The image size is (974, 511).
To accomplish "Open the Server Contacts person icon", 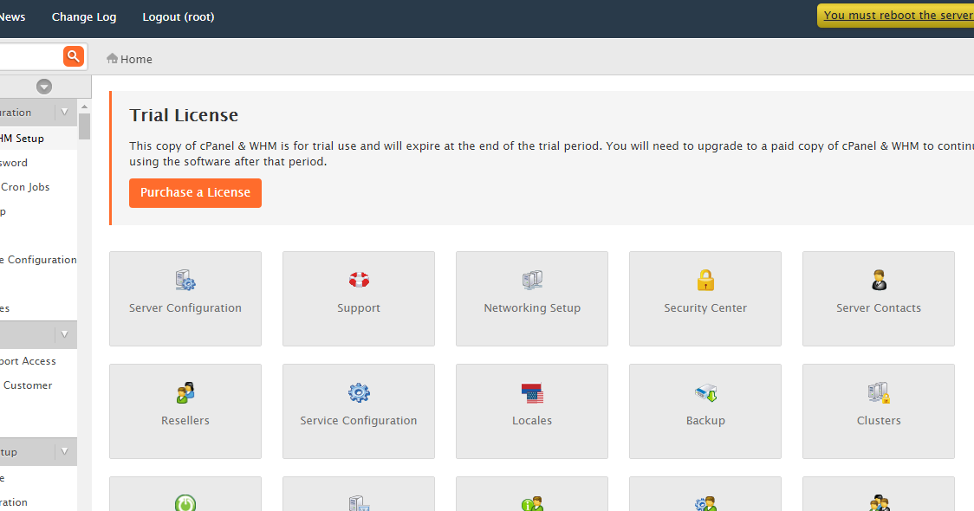I will coord(879,280).
